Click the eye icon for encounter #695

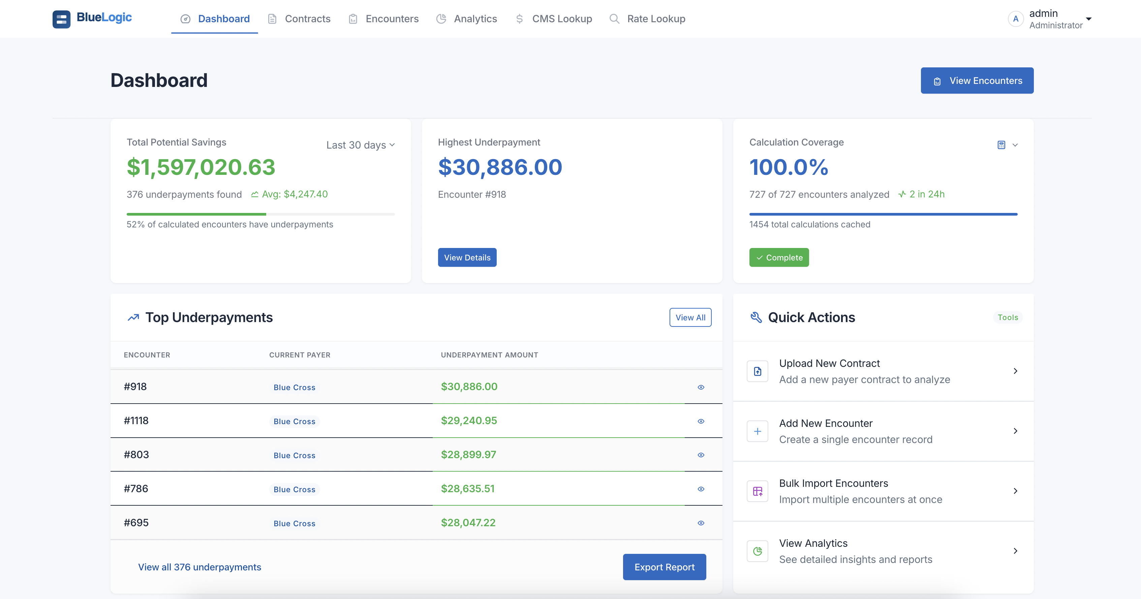pos(701,523)
